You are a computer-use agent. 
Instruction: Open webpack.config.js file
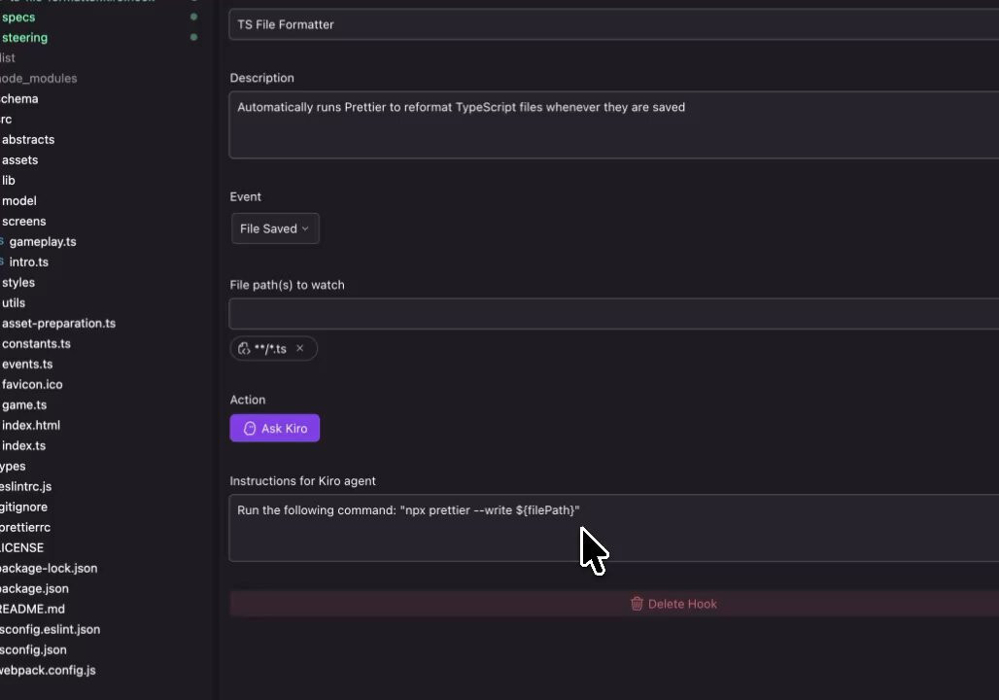[48, 670]
